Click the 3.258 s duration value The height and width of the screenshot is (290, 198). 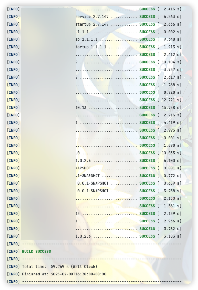coord(171,191)
